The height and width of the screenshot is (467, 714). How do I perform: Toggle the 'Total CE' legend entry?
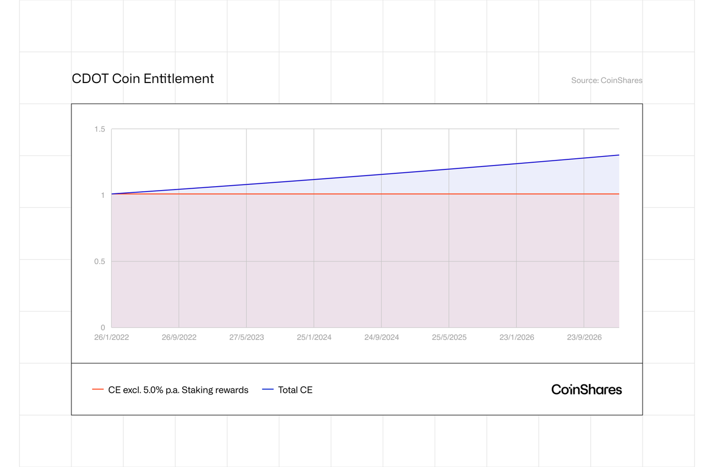[x=287, y=390]
